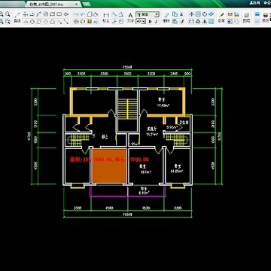
Task: Open a new tab with plus button
Action: pyautogui.click(x=87, y=5)
